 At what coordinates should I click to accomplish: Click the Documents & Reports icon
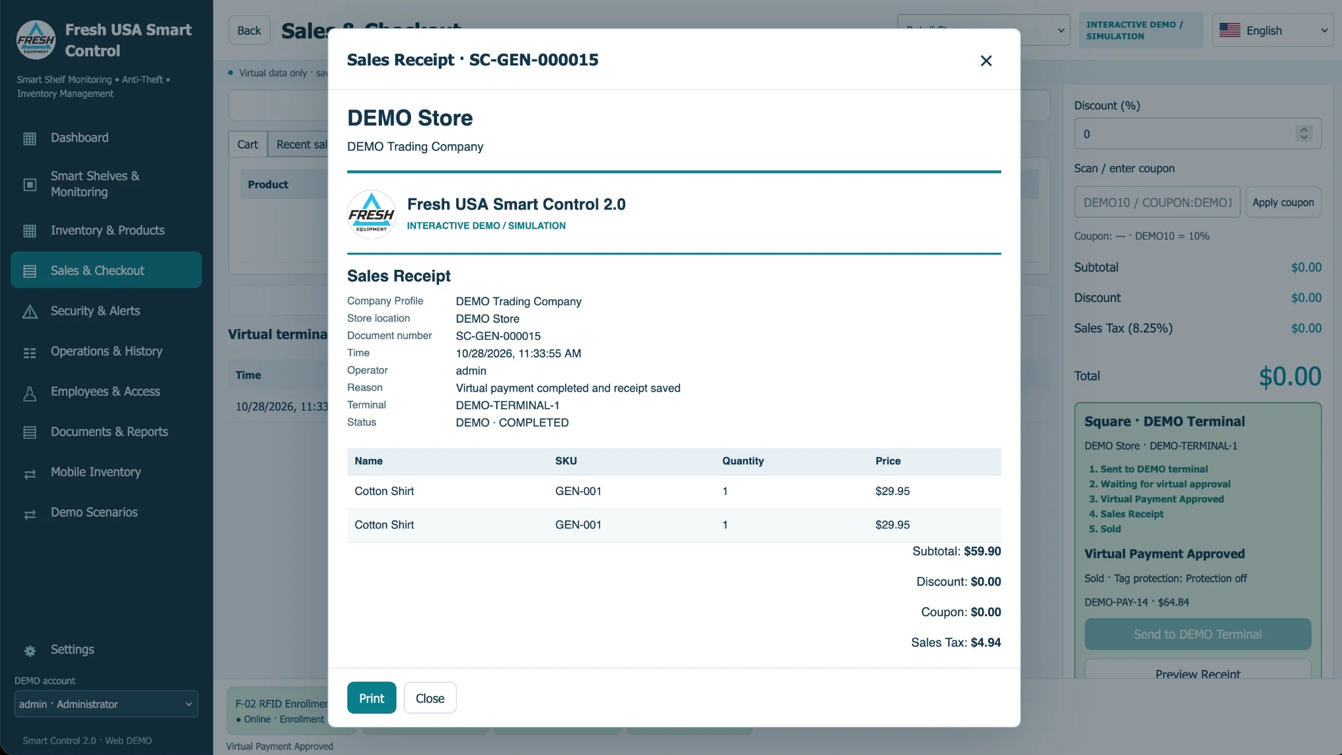(29, 433)
